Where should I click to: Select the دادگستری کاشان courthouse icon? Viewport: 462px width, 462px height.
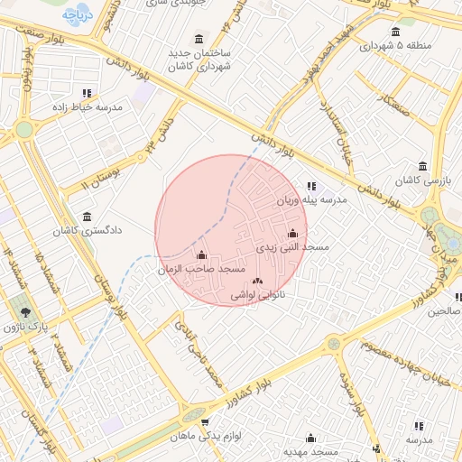tap(88, 217)
